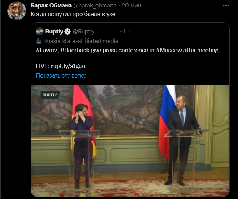Open the Ruptly account name
Screen dimensions: 238x199
(x=54, y=31)
